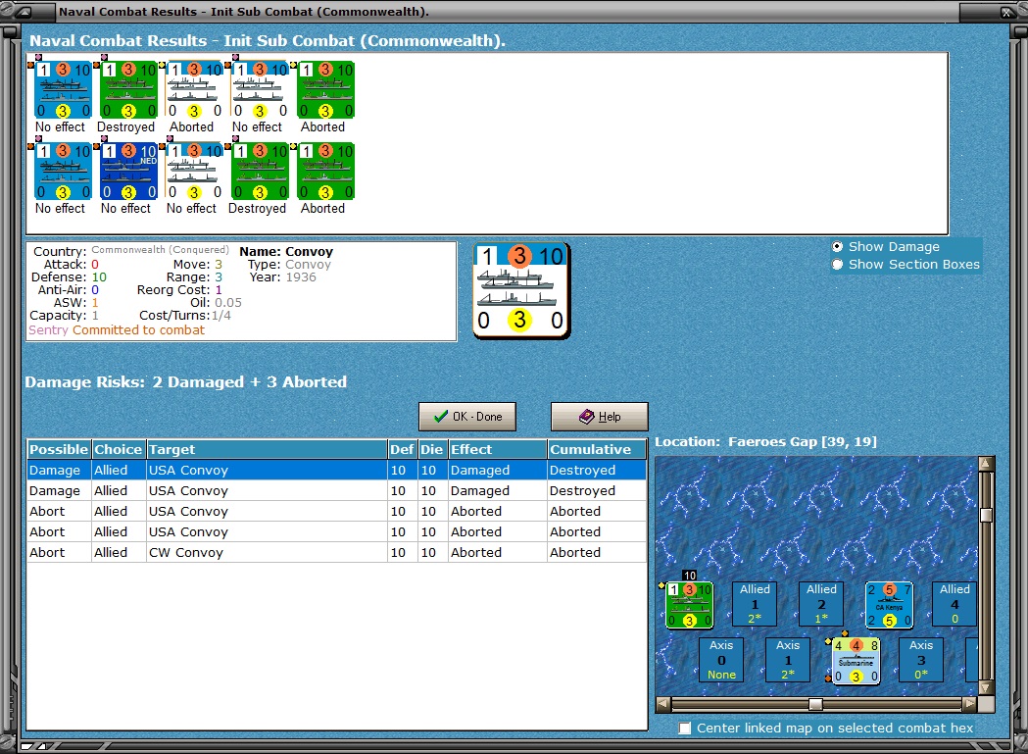The height and width of the screenshot is (754, 1028).
Task: Select the Show Damage radio button
Action: [x=837, y=247]
